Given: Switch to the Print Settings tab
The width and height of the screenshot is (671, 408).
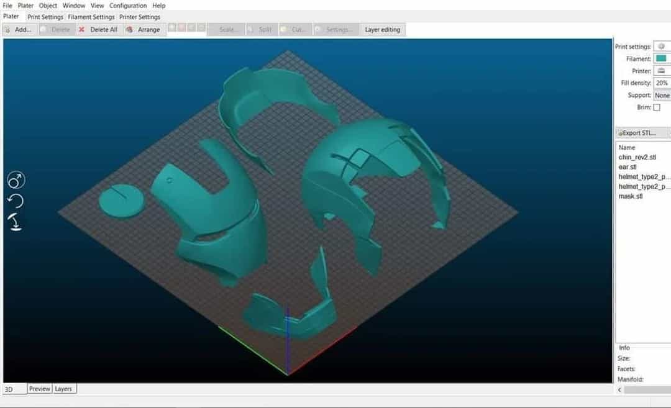Looking at the screenshot, I should point(45,17).
